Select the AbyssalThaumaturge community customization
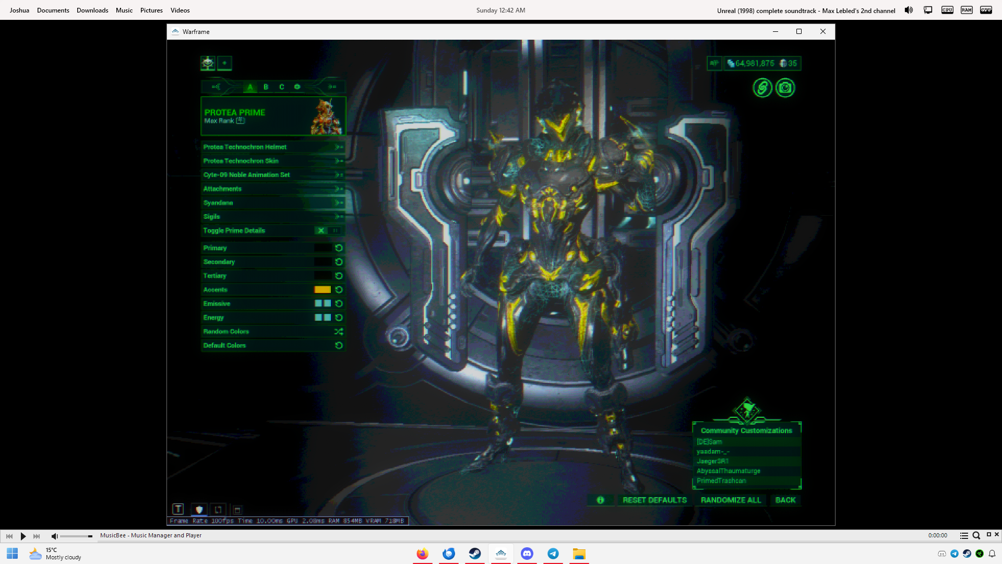Image resolution: width=1002 pixels, height=564 pixels. (x=747, y=471)
